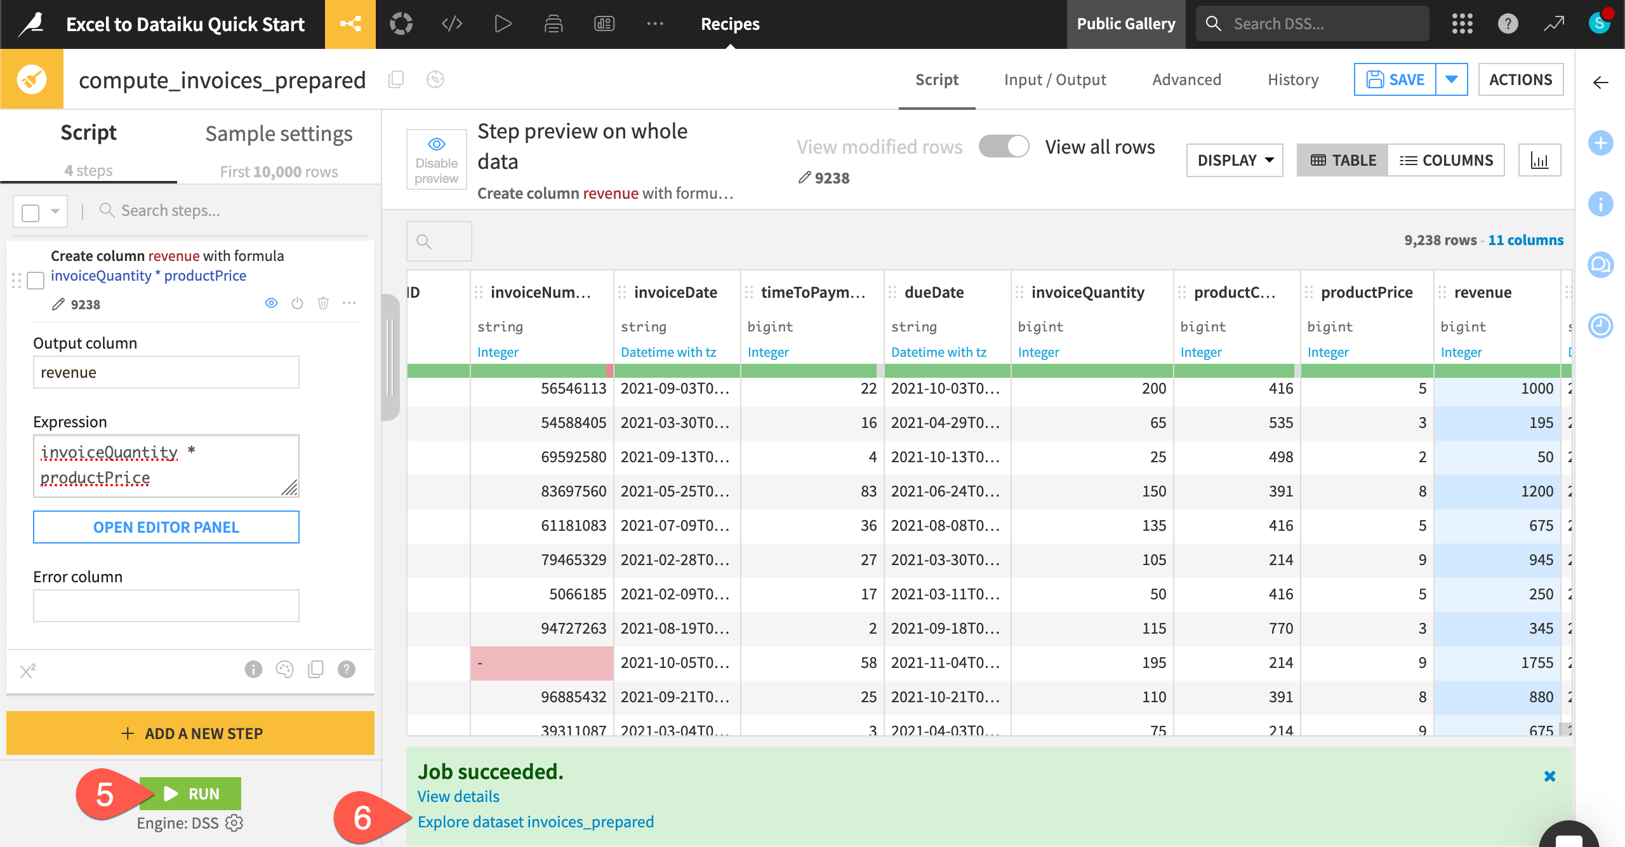Switch to the Advanced tab

point(1186,79)
